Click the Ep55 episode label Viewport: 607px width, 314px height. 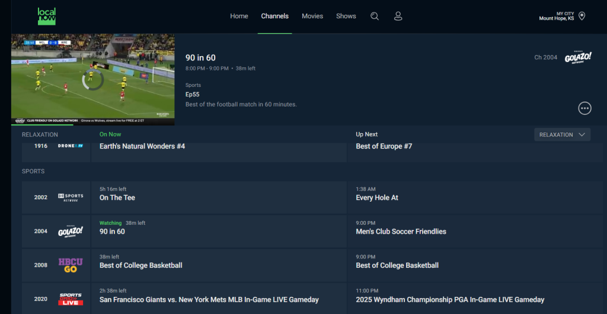[193, 94]
